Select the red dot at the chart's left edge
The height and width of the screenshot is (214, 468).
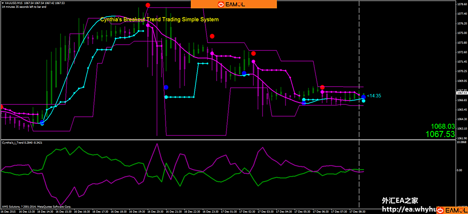(x=1, y=107)
